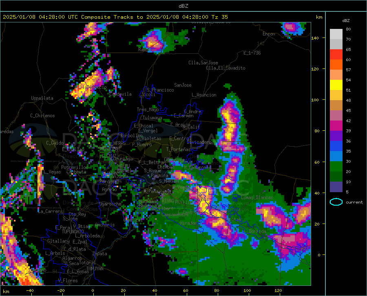Image resolution: width=367 pixels, height=296 pixels.
Task: Click the Lomas_Blancas label
Action: [257, 197]
